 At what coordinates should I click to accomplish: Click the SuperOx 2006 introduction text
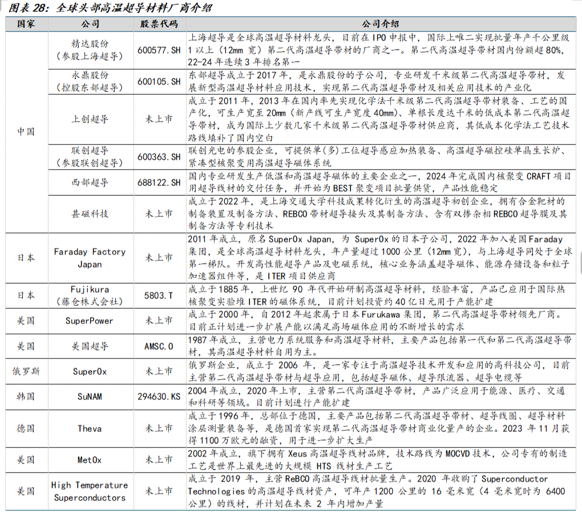click(x=379, y=371)
